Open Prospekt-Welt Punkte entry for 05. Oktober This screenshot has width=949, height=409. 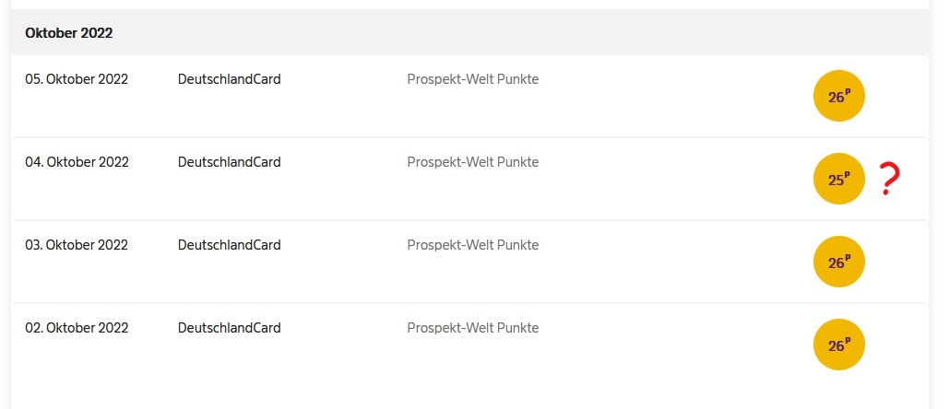click(x=473, y=79)
